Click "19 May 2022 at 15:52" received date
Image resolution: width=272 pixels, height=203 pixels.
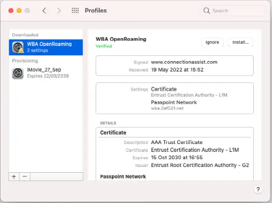(x=177, y=70)
